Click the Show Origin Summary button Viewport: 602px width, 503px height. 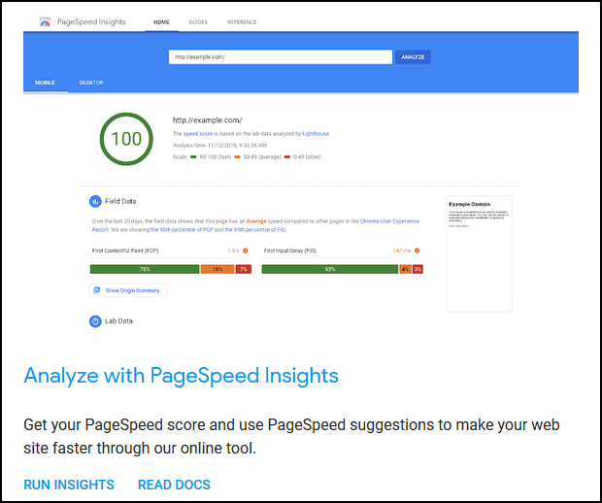(128, 290)
